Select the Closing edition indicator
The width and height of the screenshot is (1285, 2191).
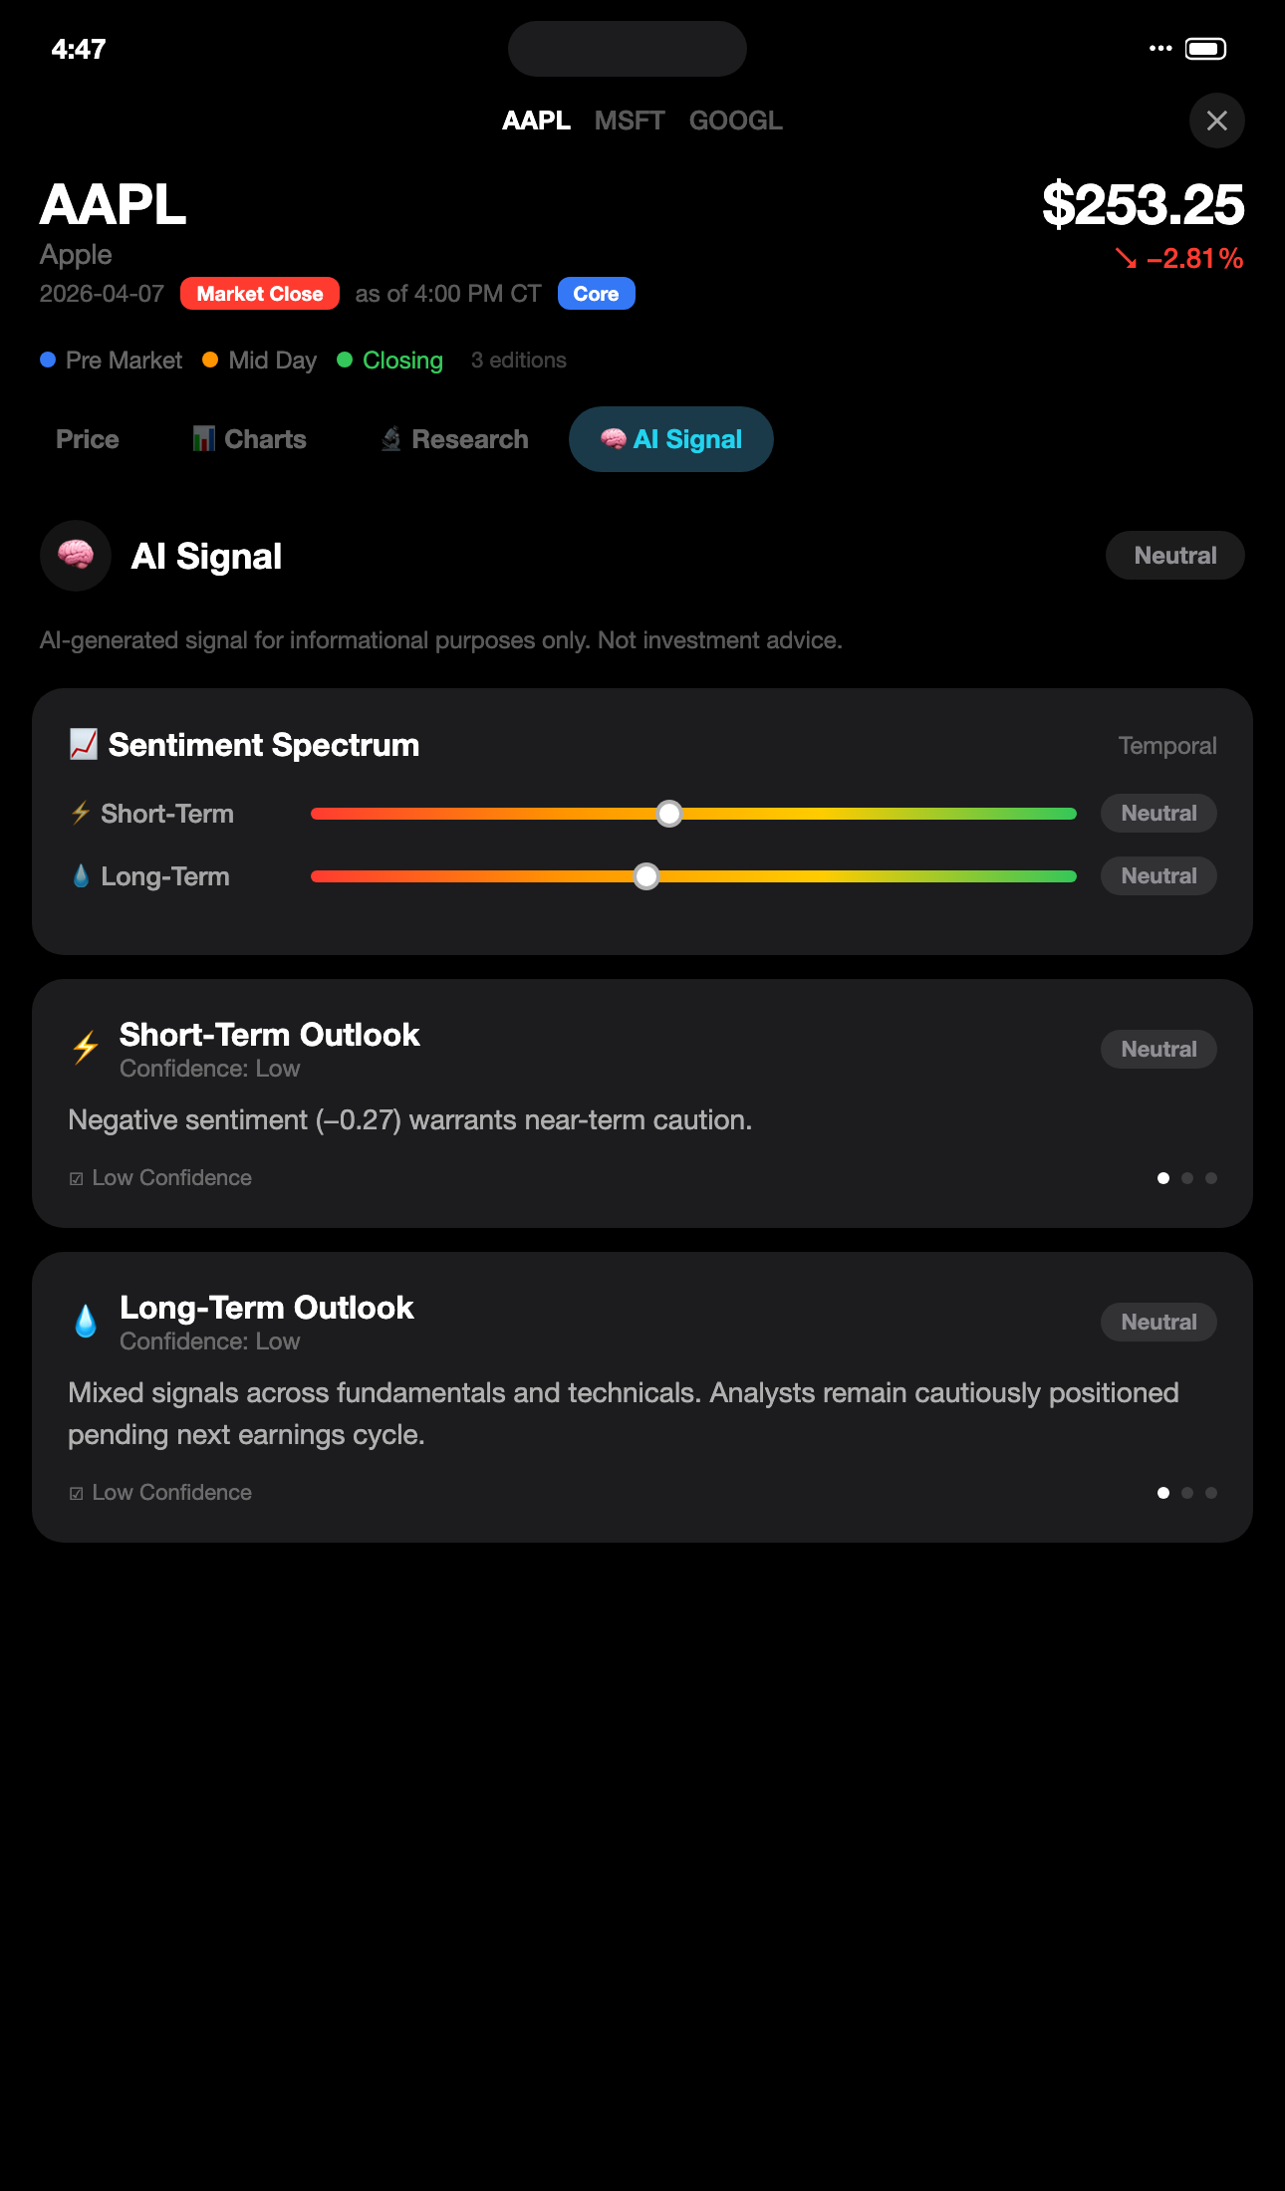(390, 360)
